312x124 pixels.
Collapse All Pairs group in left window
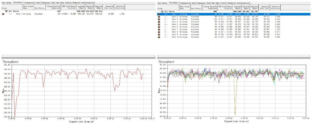click(6, 11)
